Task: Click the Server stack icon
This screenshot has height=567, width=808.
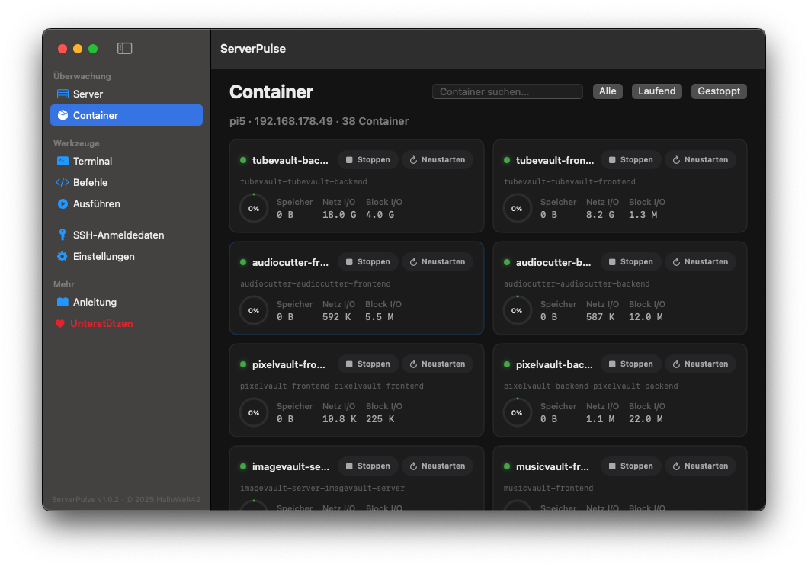Action: click(63, 94)
